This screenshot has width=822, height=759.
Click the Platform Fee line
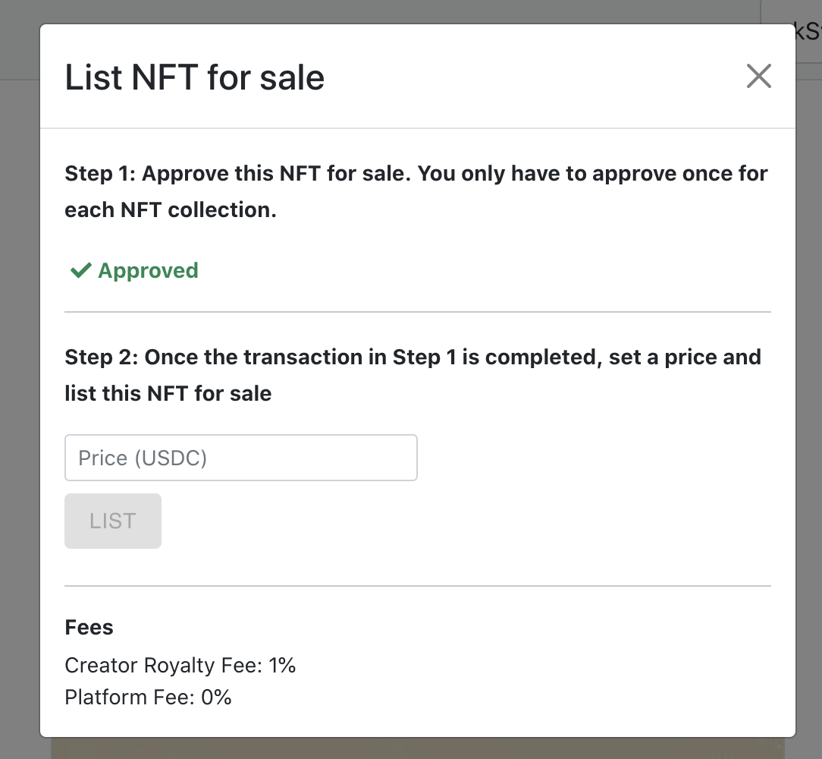pyautogui.click(x=148, y=698)
